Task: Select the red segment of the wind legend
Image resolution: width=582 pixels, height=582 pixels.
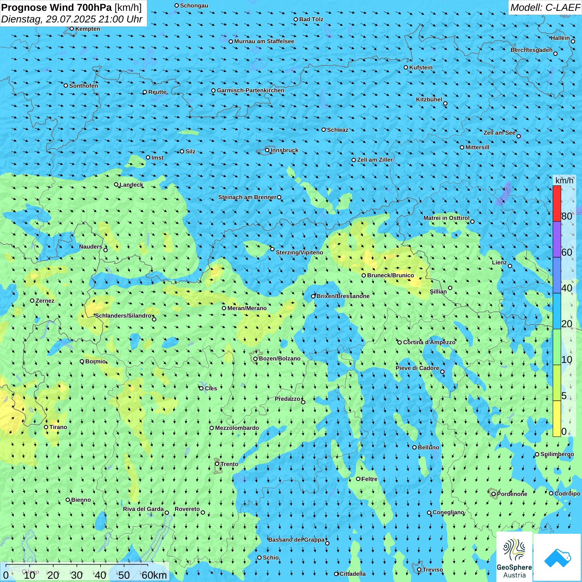Action: [x=557, y=203]
